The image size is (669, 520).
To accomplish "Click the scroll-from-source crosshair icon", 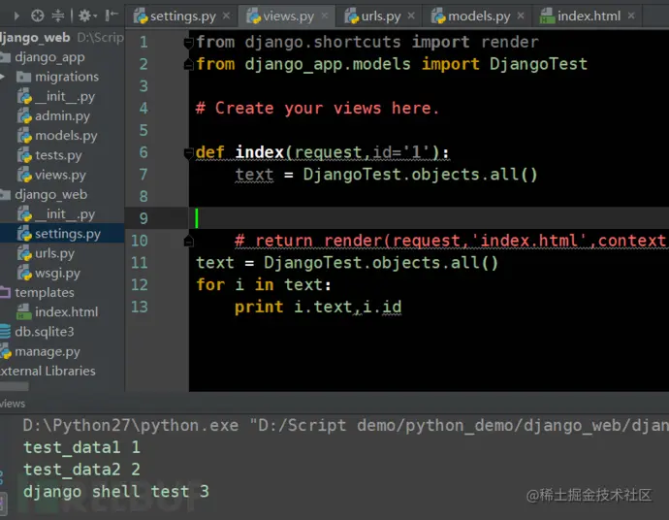I will click(x=38, y=16).
